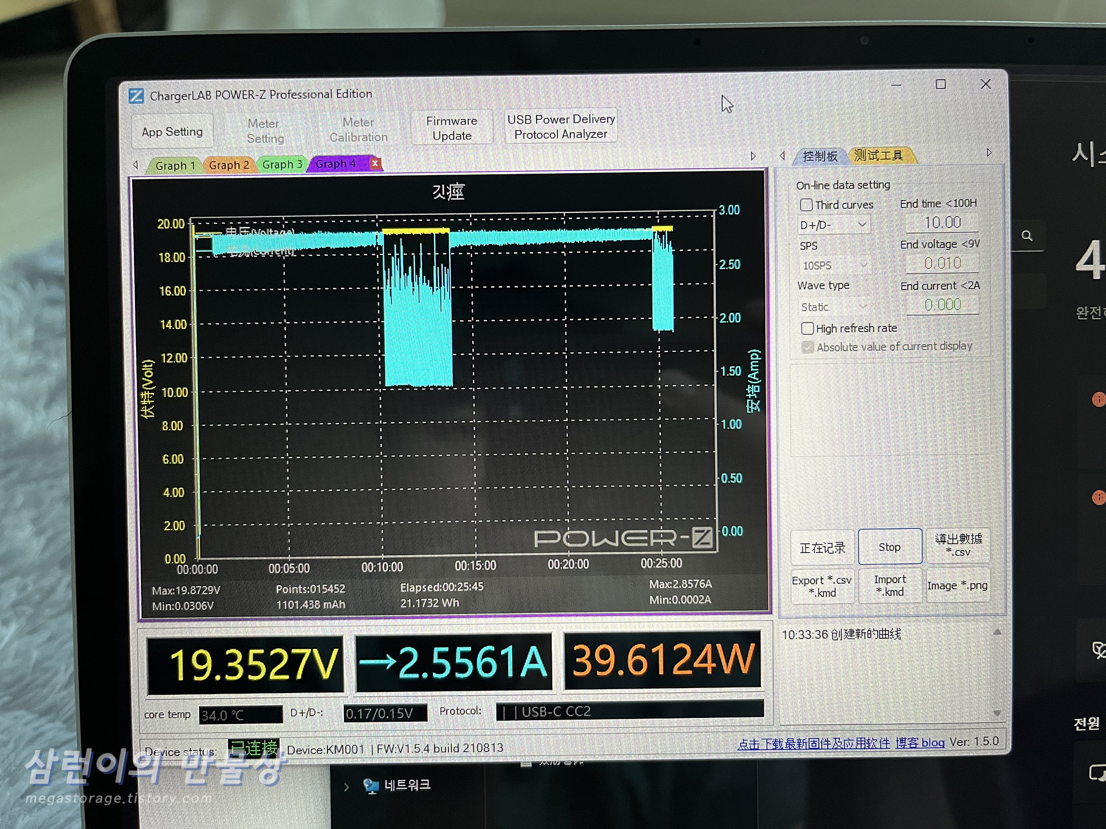Open Firmware Update
The image size is (1106, 829).
pos(452,128)
